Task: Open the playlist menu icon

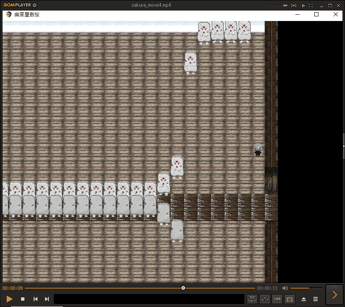Action: (x=316, y=299)
